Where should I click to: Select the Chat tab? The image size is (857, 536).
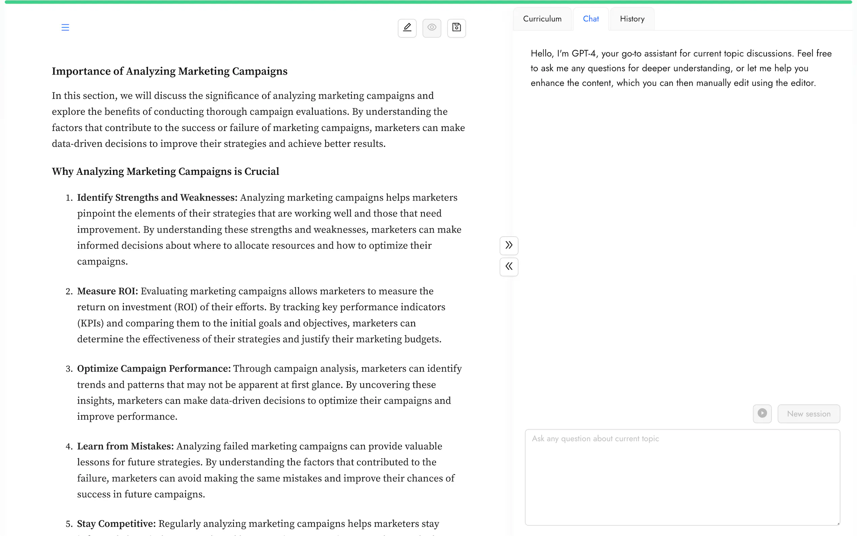click(x=590, y=19)
